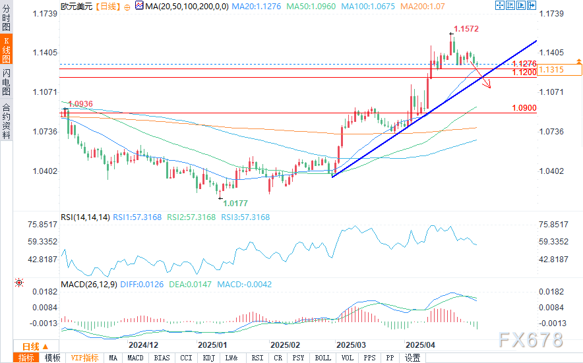This screenshot has width=583, height=363.
Task: Toggle the KDJ indicator
Action: point(208,358)
